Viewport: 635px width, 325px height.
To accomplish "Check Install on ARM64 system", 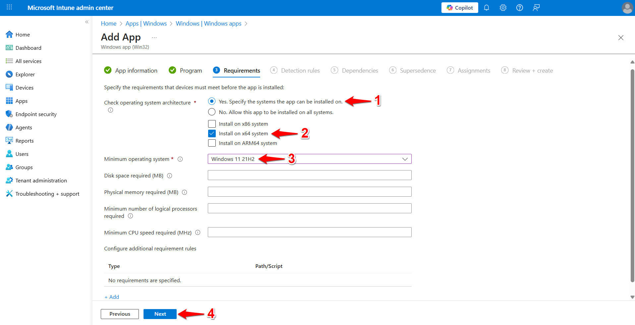I will pos(212,143).
